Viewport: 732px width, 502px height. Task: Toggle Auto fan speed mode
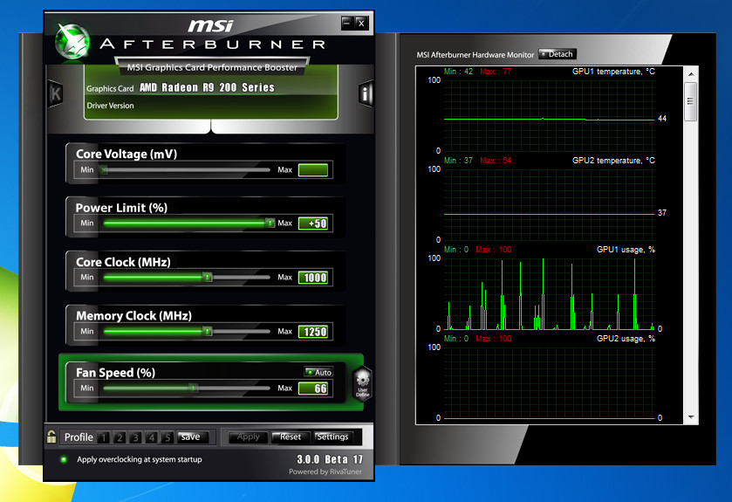tap(318, 372)
